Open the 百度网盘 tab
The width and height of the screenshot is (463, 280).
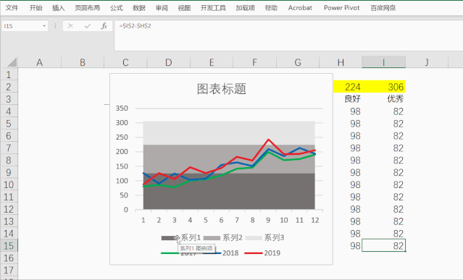click(x=383, y=8)
